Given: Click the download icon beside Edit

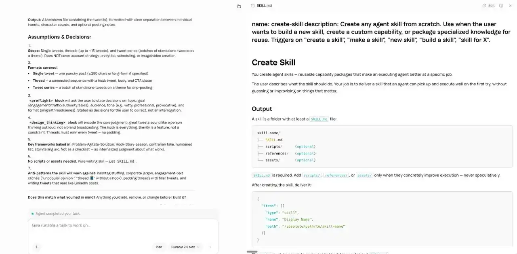Looking at the screenshot, I should [501, 6].
